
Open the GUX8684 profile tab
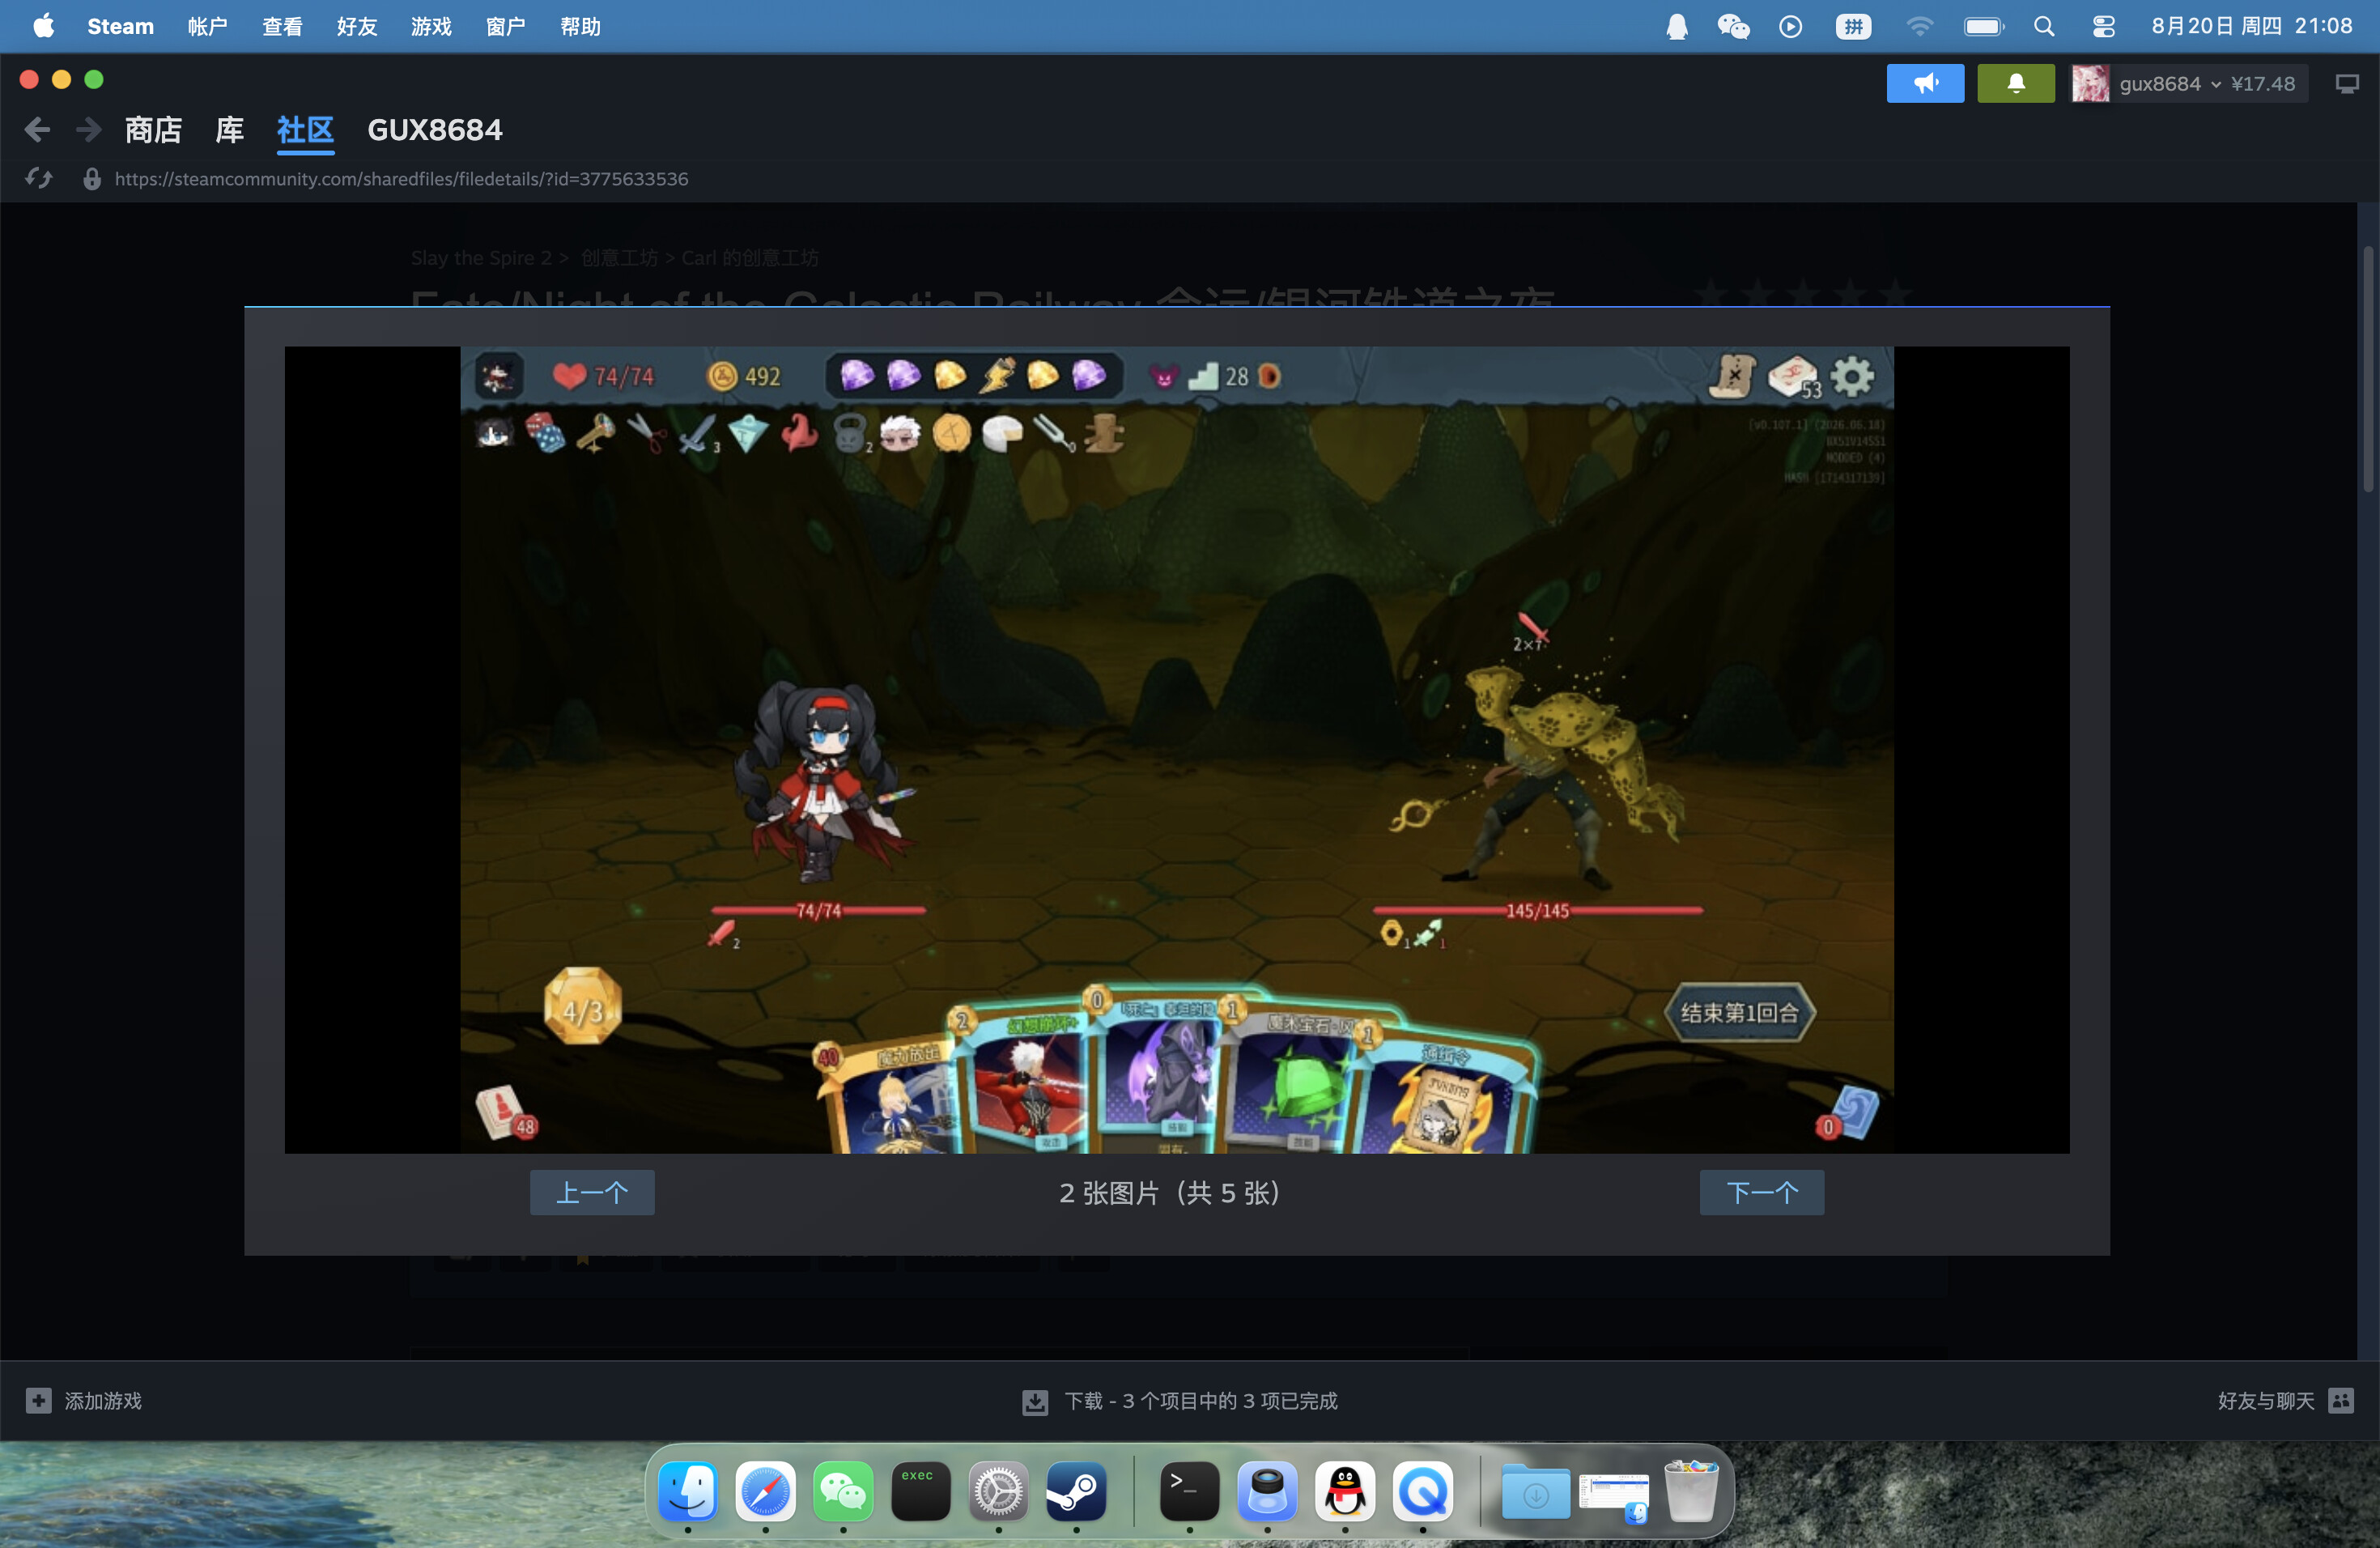435,130
